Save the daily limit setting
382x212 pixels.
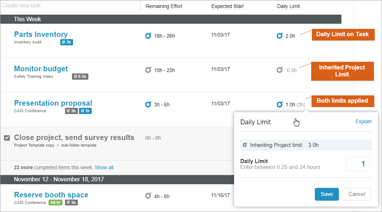click(x=326, y=194)
